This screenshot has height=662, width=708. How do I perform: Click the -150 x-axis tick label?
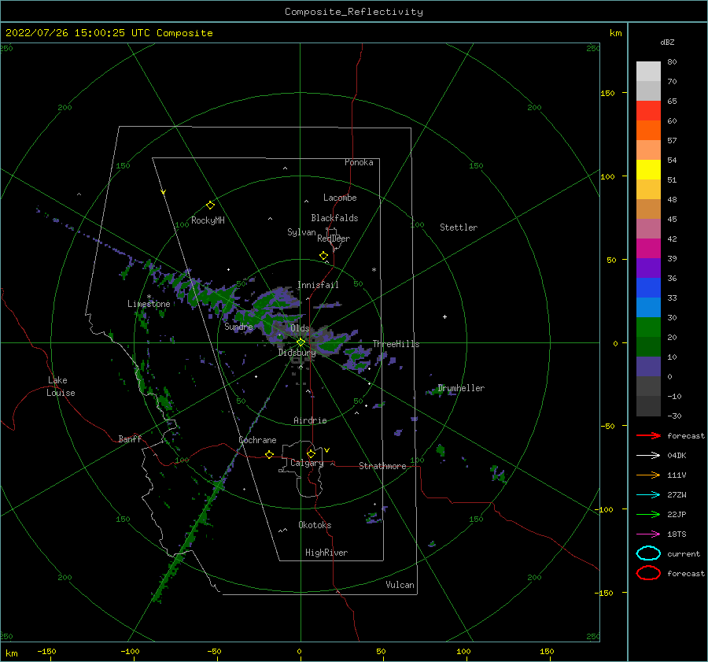(x=46, y=651)
